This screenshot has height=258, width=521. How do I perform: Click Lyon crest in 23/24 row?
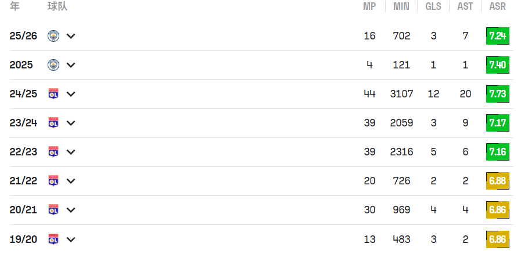[53, 123]
